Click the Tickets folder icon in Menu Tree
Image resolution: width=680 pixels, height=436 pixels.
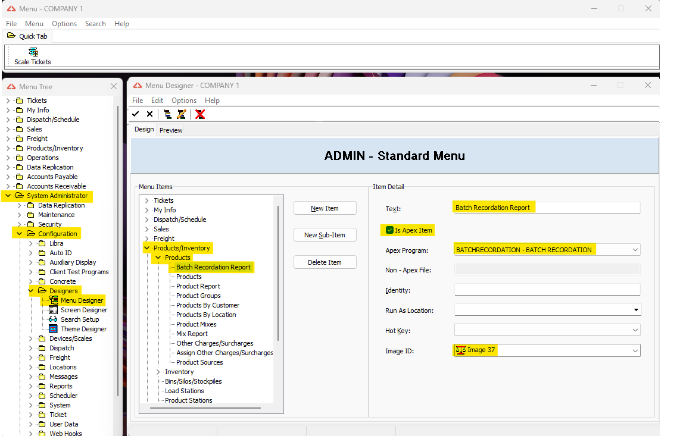(20, 101)
